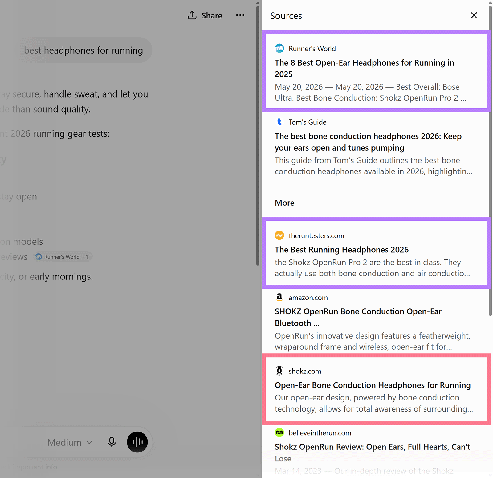Open the Medium model dropdown
Screen dimensions: 493x478
[x=70, y=442]
